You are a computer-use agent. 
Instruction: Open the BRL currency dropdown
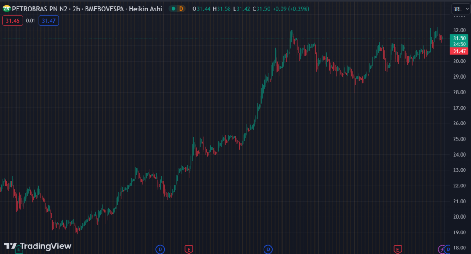coord(461,9)
